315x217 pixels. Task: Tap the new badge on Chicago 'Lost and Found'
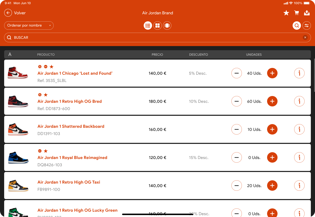click(46, 67)
